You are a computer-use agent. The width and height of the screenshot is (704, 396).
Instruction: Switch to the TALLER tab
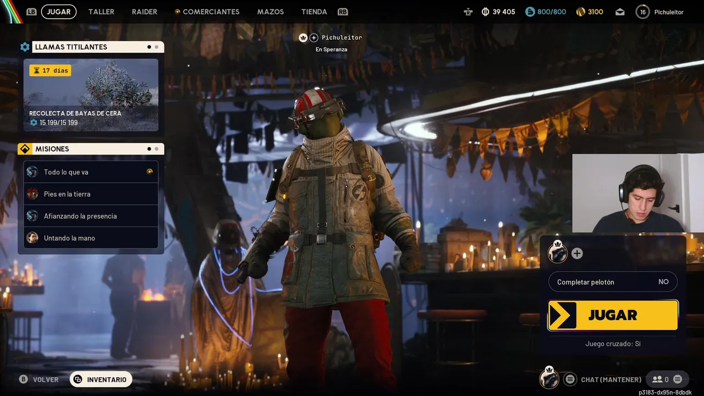coord(101,12)
